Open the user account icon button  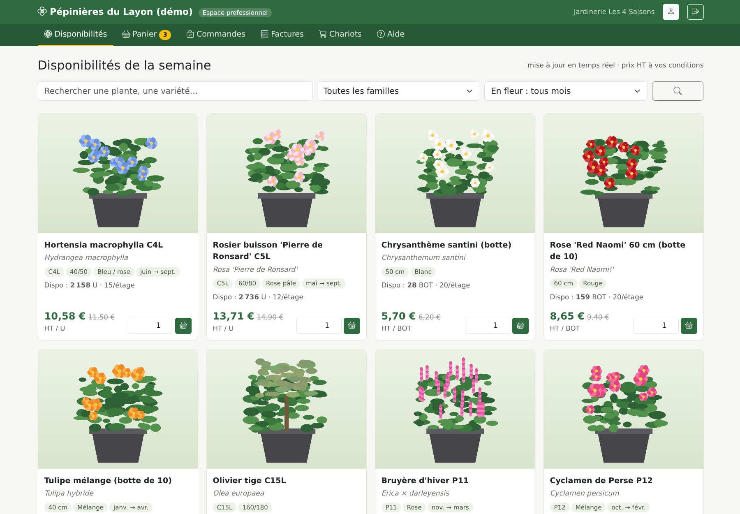pos(671,12)
